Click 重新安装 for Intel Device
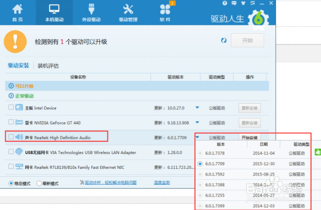 [250, 108]
